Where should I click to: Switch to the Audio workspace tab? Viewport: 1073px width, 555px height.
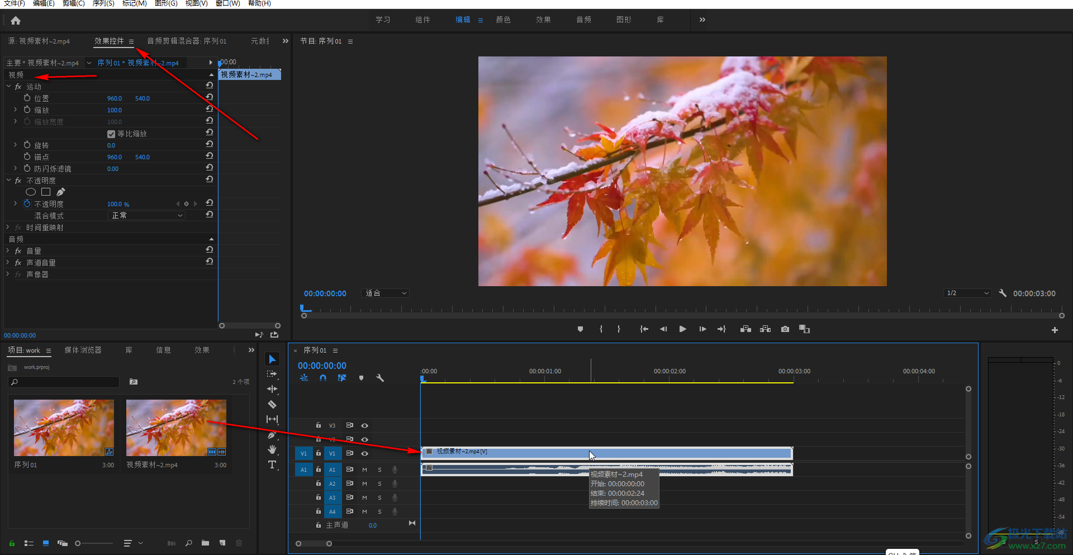click(x=583, y=20)
